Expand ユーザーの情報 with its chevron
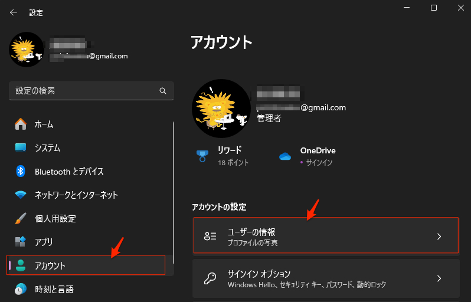The image size is (471, 302). (439, 237)
